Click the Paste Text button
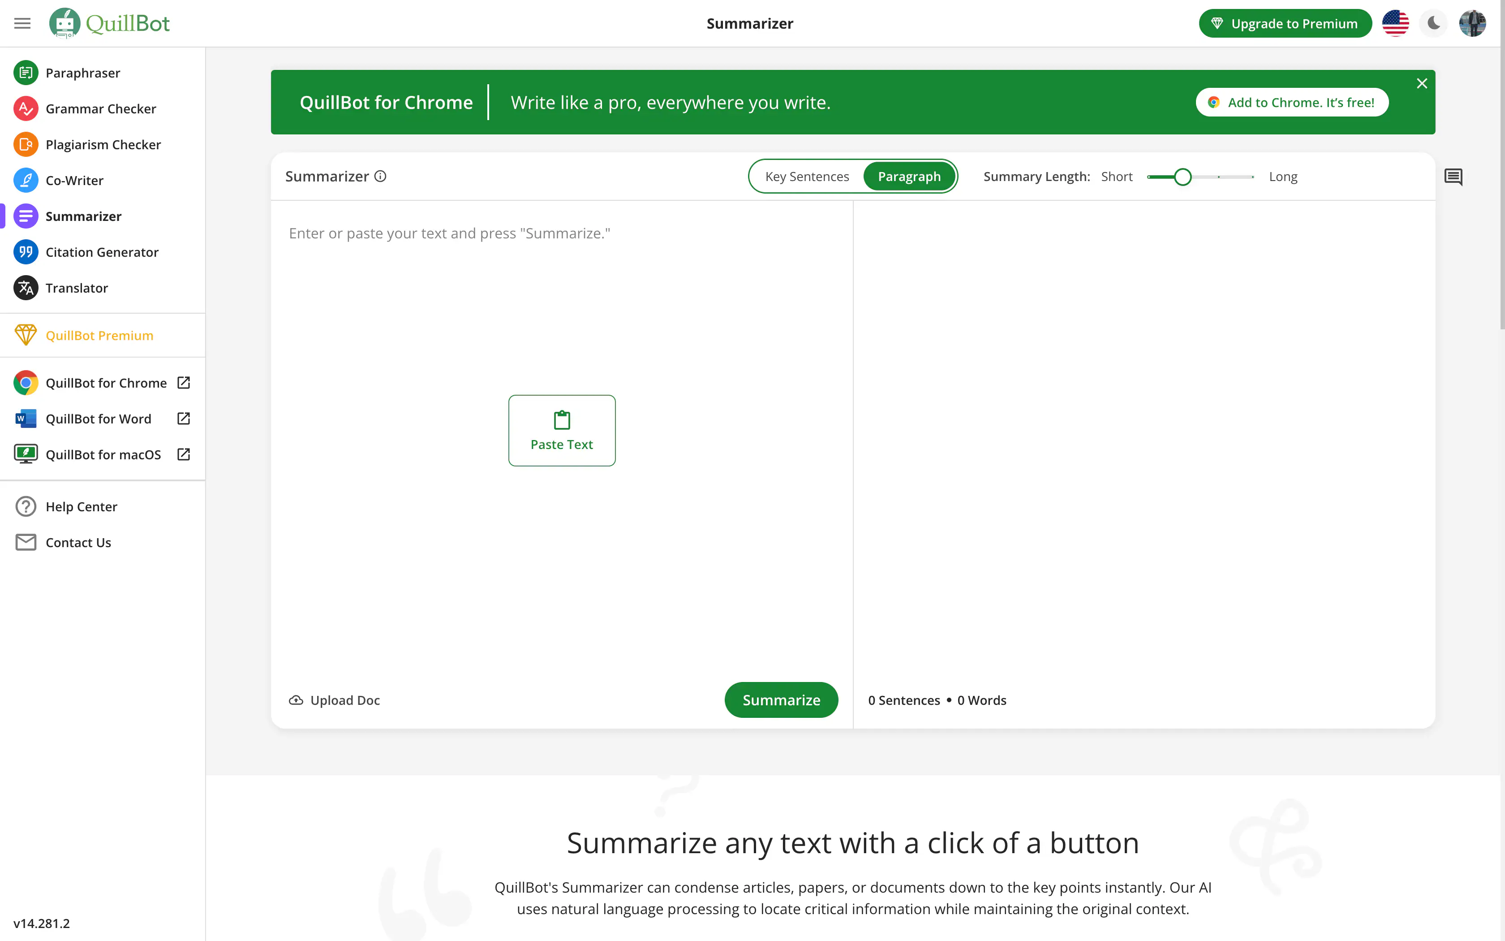Viewport: 1505px width, 941px height. 561,430
